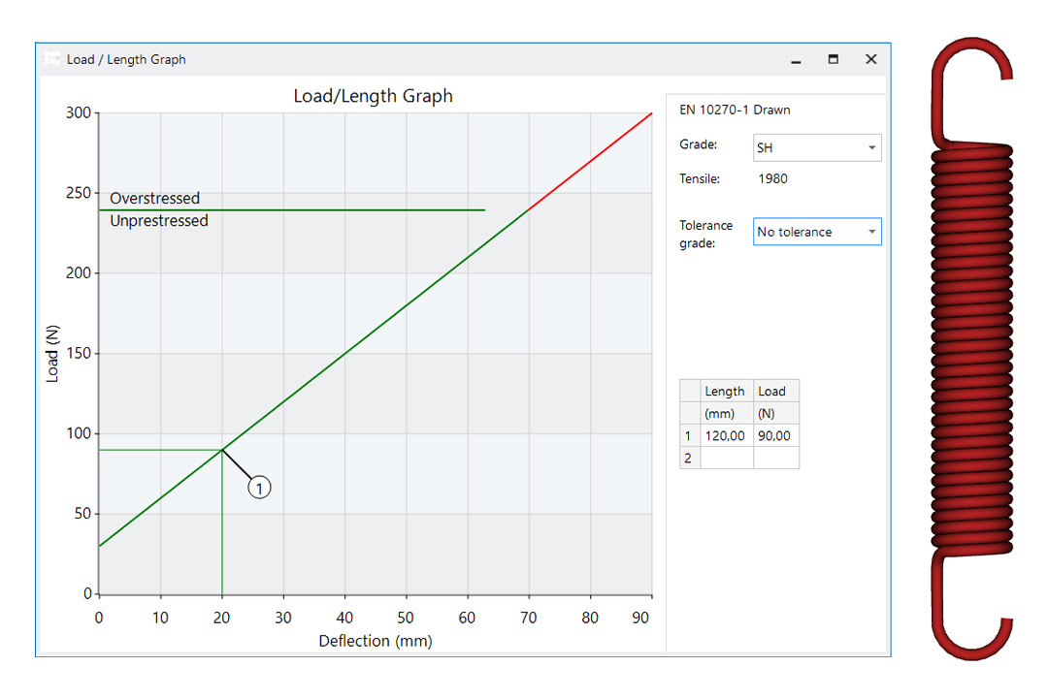Select the Length cell containing 120,00
This screenshot has height=698, width=1048.
pyautogui.click(x=726, y=436)
